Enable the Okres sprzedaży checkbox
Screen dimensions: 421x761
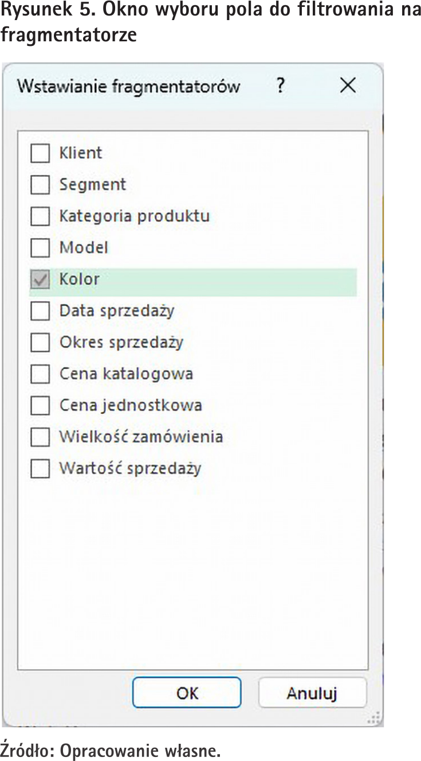pyautogui.click(x=40, y=343)
